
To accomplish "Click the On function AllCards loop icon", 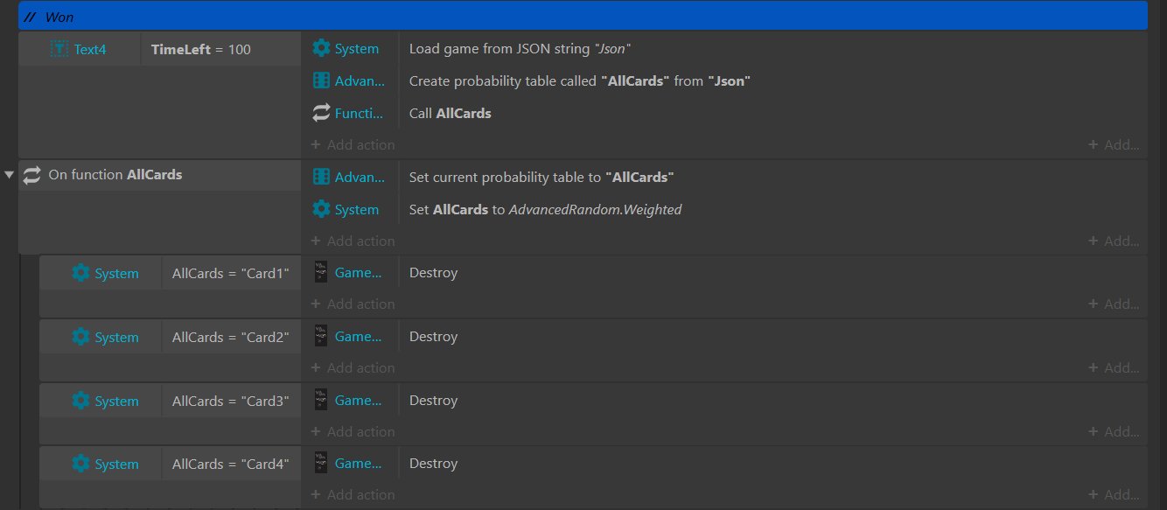I will coord(32,175).
